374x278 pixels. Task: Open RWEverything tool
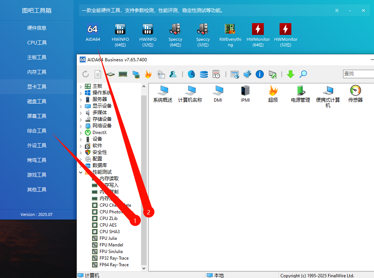230,35
